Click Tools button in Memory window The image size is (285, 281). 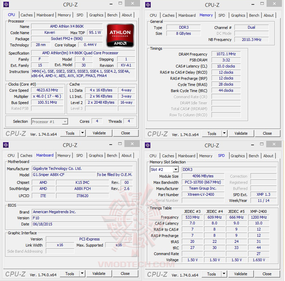(212, 134)
